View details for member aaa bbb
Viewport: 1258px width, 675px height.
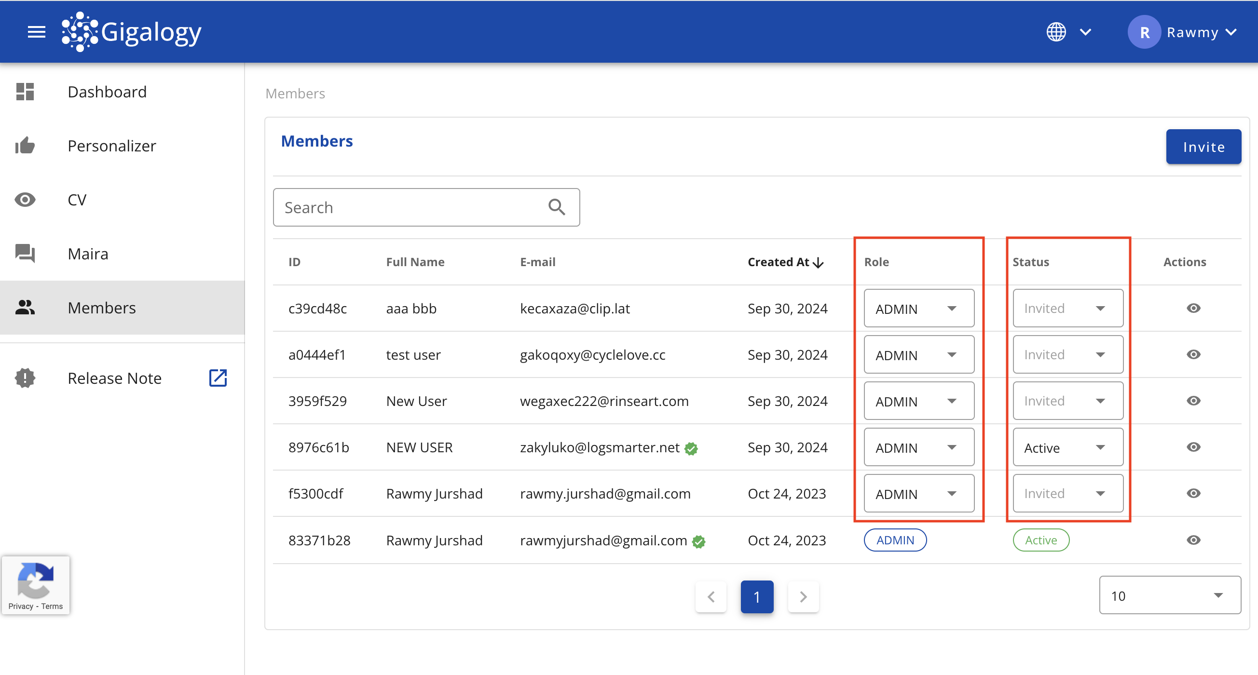click(1193, 308)
